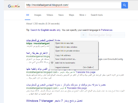This screenshot has height=103, width=138.
Task: Click the blue search magnifier button
Action: (124, 5)
